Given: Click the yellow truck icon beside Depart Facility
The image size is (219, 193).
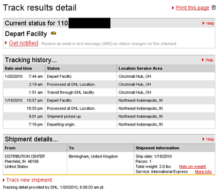Looking at the screenshot, I should pyautogui.click(x=54, y=34).
